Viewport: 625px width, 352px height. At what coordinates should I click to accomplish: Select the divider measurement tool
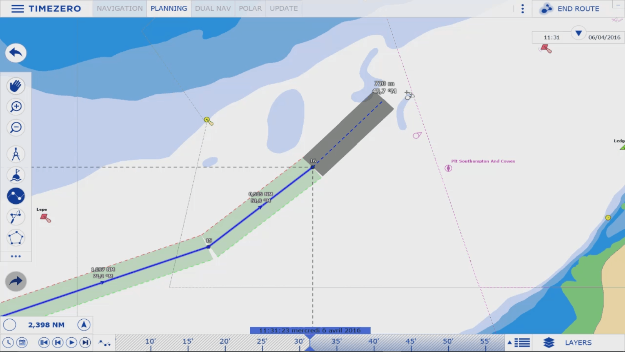(x=16, y=154)
